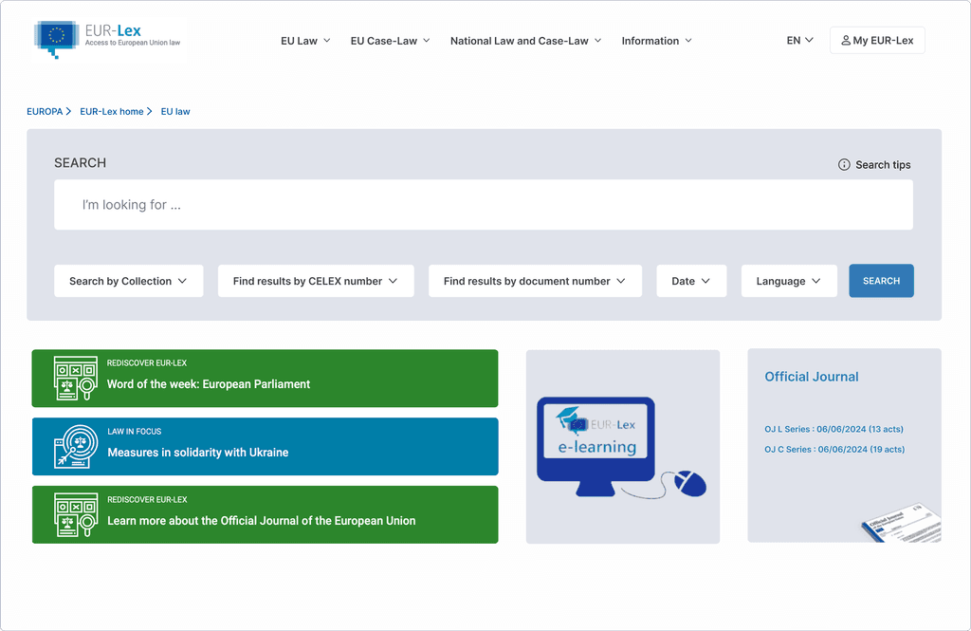Open the National Law and Case-Law menu

(x=525, y=41)
